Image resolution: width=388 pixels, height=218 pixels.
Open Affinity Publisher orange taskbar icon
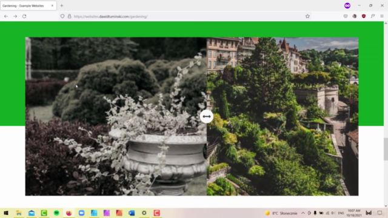click(119, 213)
